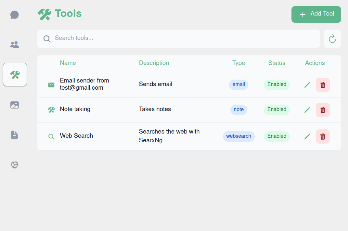Screen dimensions: 348x231
Task: Open the documents section in sidebar
Action: [15, 135]
